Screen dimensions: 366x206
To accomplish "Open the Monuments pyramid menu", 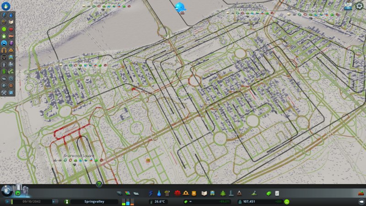I will [239, 193].
